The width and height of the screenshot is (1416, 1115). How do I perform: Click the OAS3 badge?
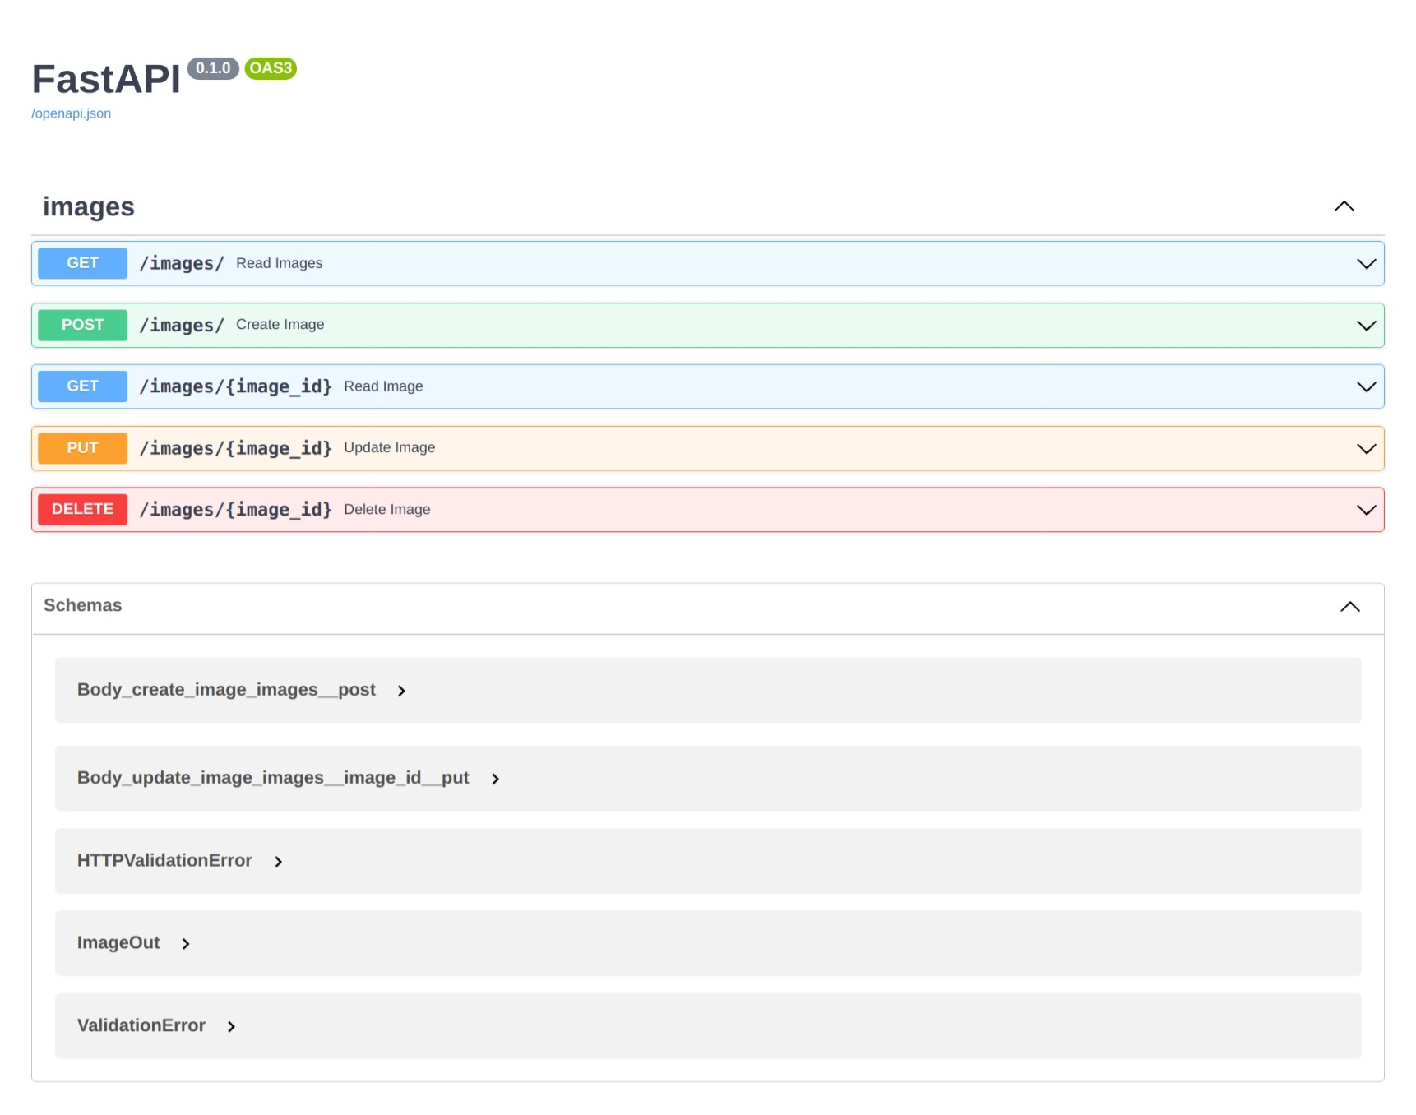(x=271, y=68)
